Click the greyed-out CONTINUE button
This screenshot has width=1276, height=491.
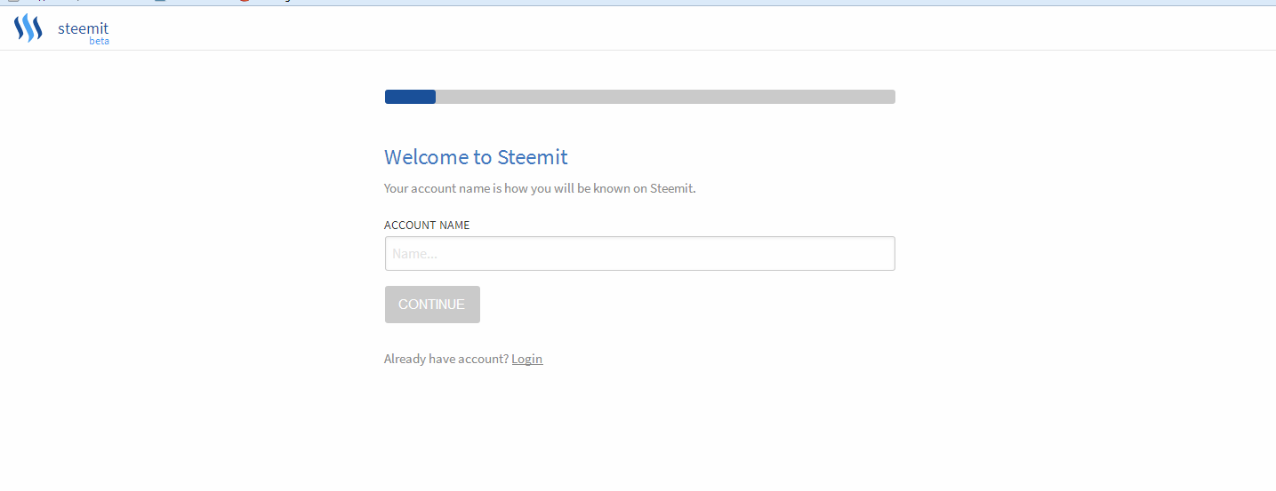[x=432, y=305]
